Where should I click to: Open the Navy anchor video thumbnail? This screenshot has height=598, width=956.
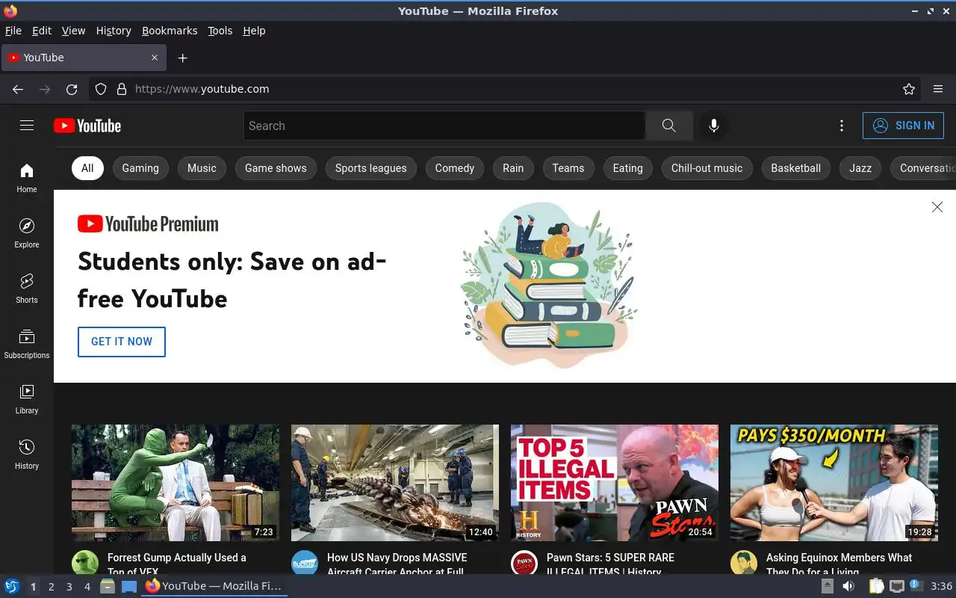pyautogui.click(x=395, y=483)
